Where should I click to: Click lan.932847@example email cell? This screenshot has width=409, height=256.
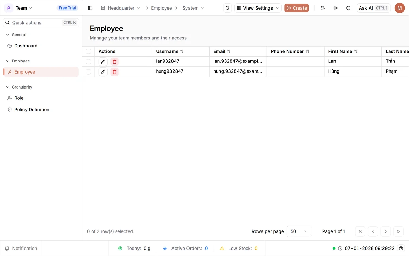click(238, 61)
